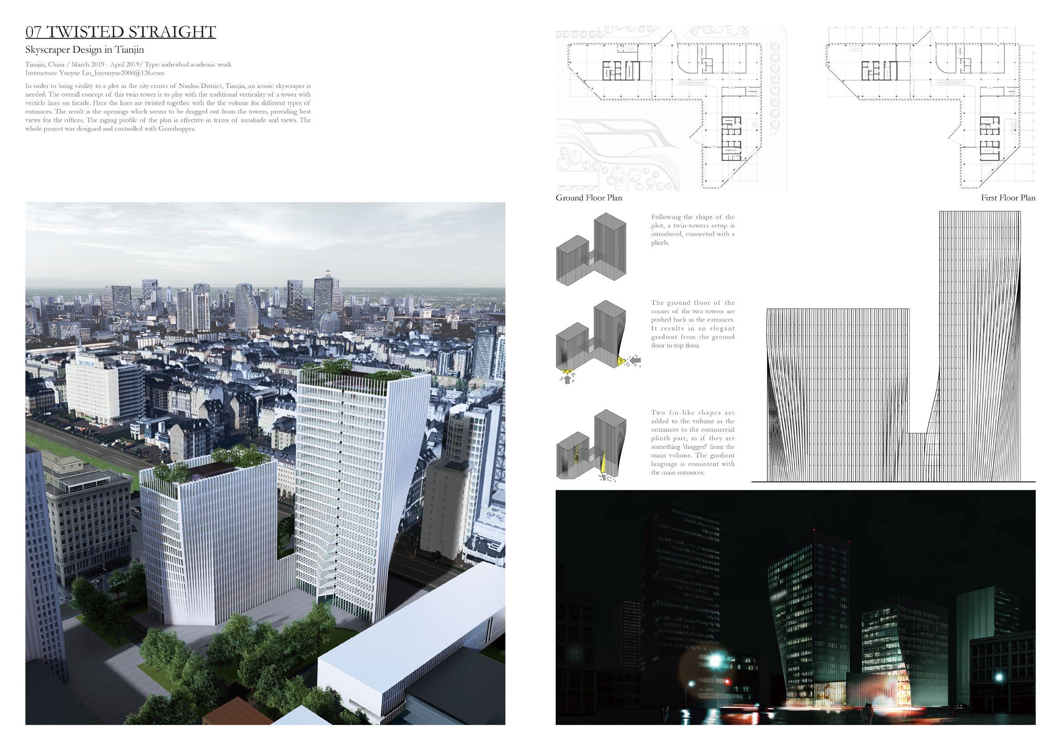Click the project description paragraph
Screen dimensions: 1061x750
pyautogui.click(x=168, y=107)
